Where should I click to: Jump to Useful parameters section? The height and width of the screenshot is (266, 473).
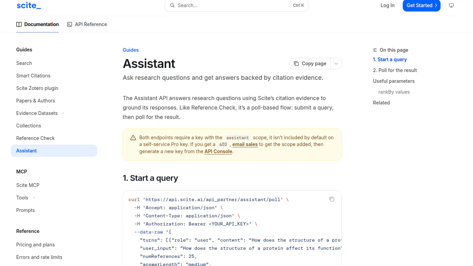[394, 81]
